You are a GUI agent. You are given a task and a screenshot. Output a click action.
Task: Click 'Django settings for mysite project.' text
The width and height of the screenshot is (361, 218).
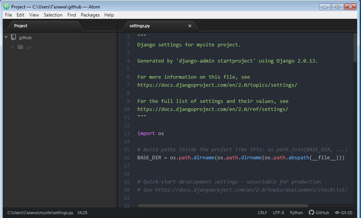click(x=189, y=45)
